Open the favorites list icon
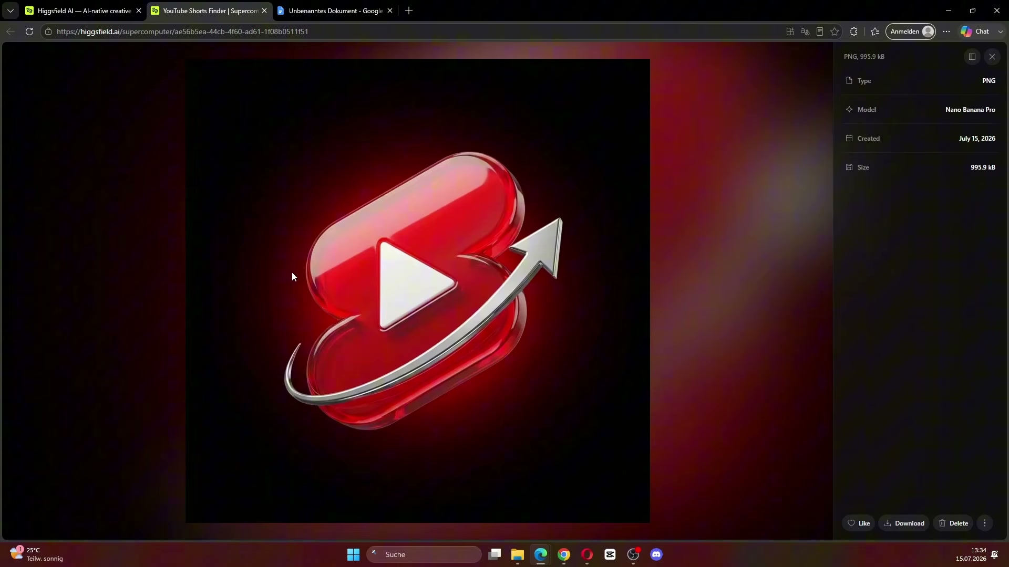1009x567 pixels. point(875,31)
